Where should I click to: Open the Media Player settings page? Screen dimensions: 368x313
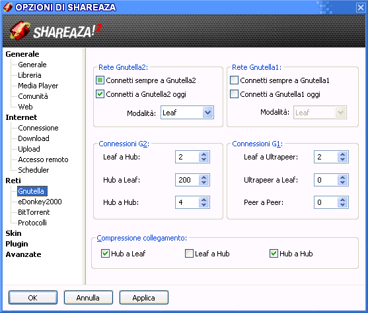point(38,86)
